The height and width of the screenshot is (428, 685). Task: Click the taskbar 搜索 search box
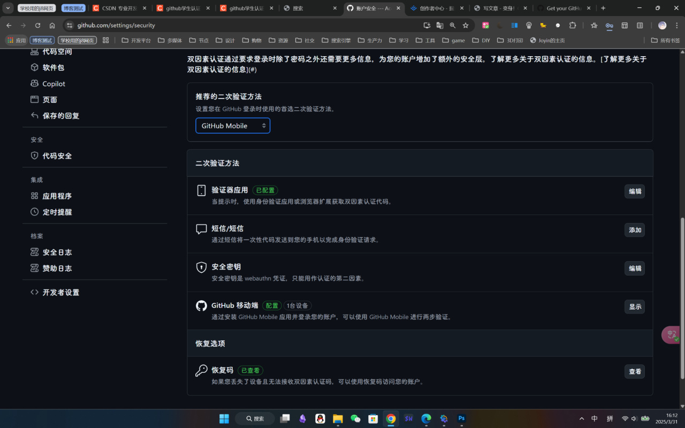(255, 418)
